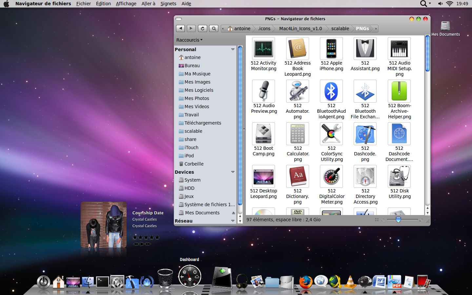This screenshot has height=295, width=472.
Task: Jump to scalable folder in path bar
Action: coord(340,29)
